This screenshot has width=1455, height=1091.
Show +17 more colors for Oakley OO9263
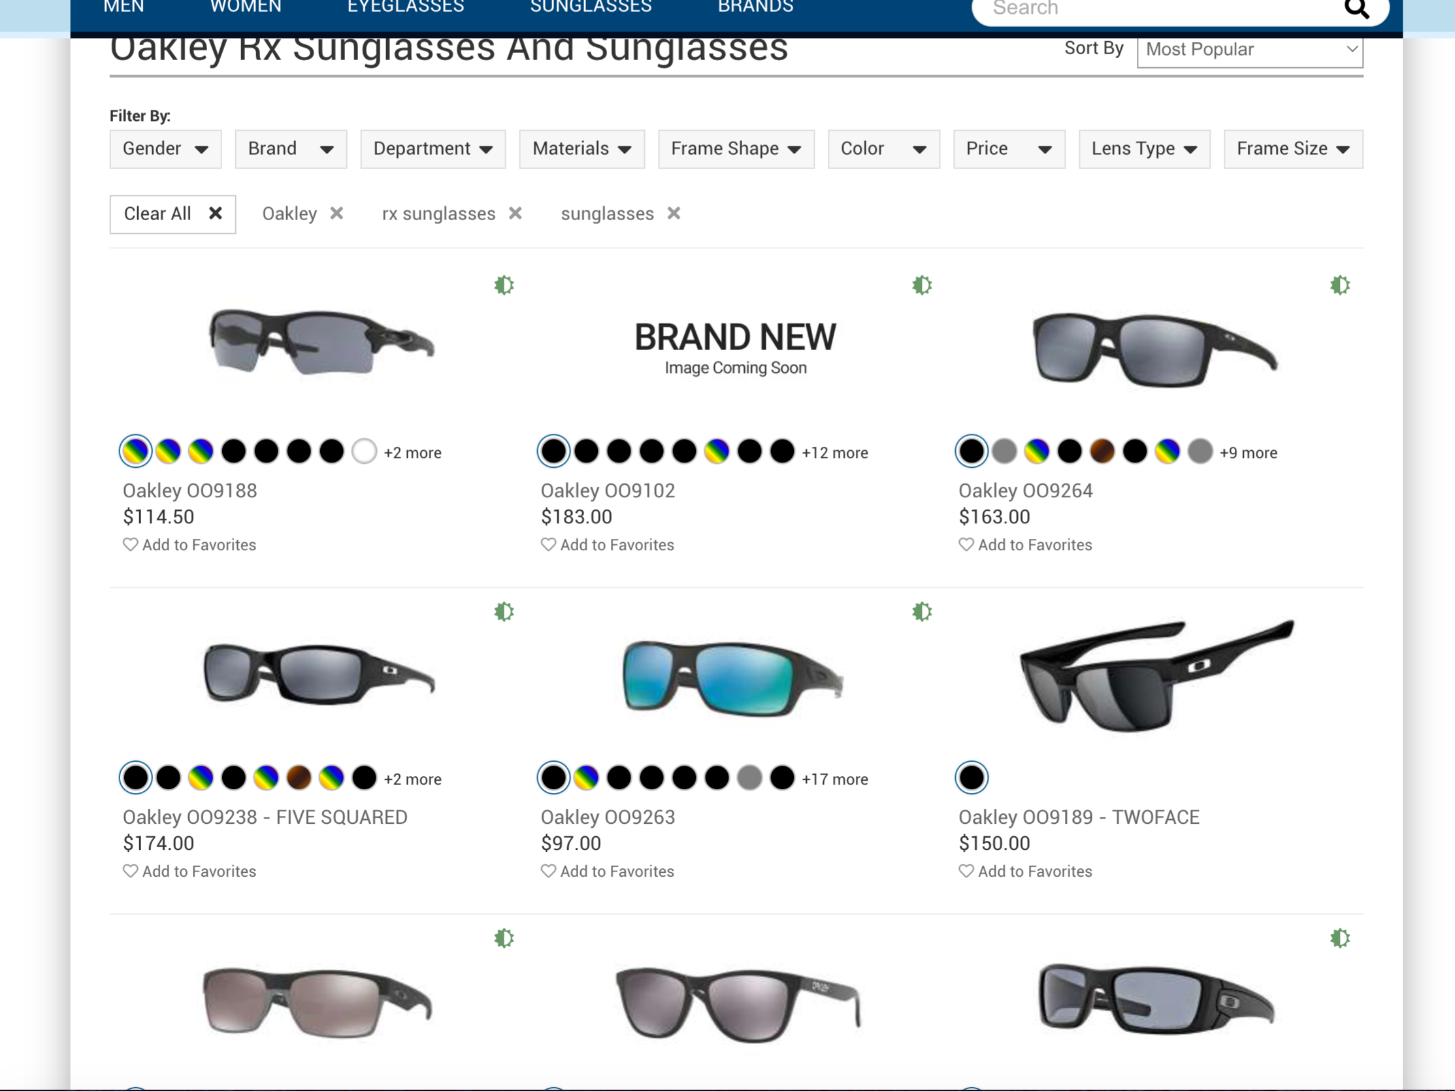coord(835,779)
